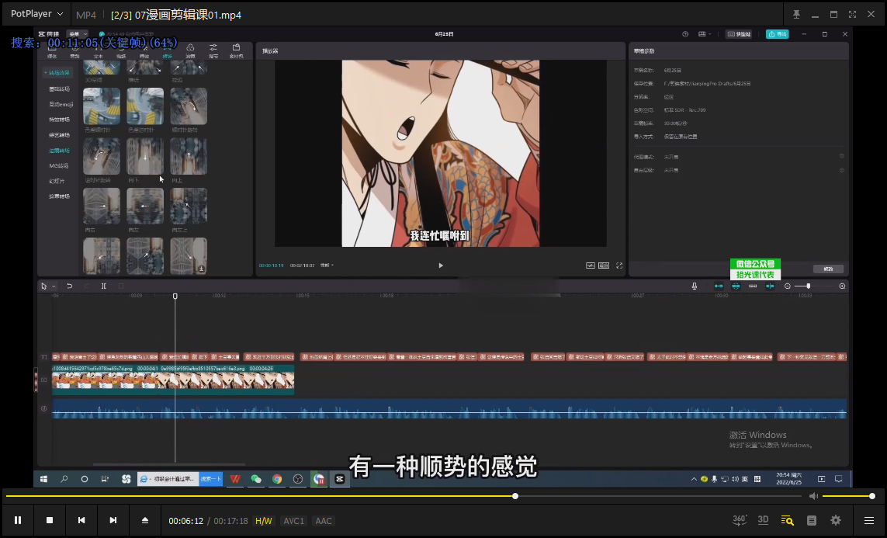Toggle timeline linkage icon
The height and width of the screenshot is (538, 887).
point(753,286)
